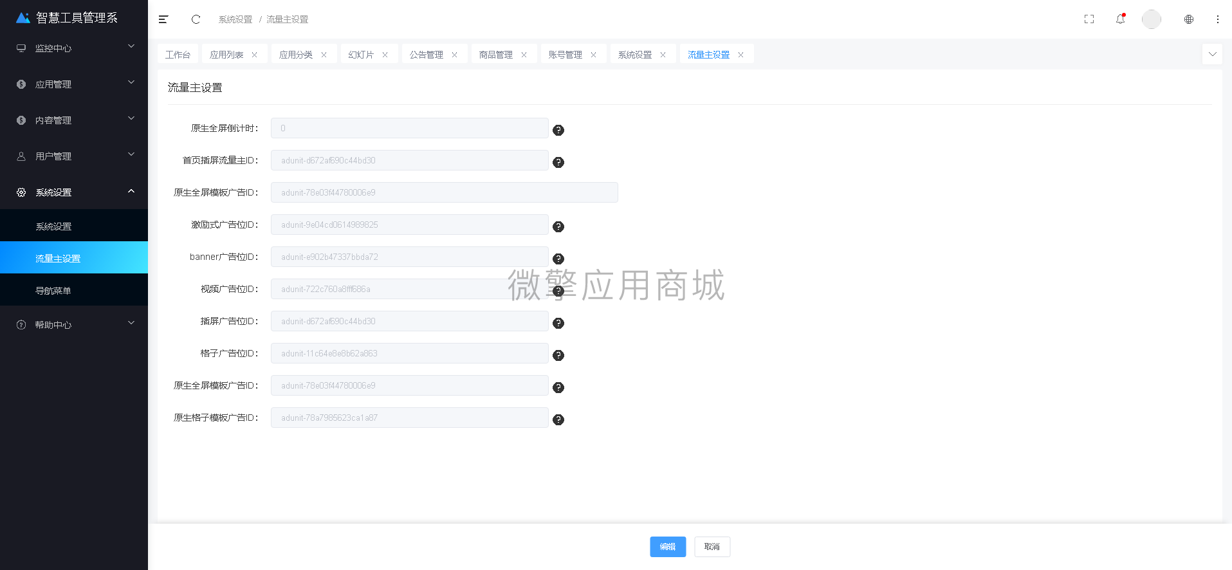Click help icon for 原生格子模板广告ID
Image resolution: width=1232 pixels, height=570 pixels.
click(x=558, y=419)
